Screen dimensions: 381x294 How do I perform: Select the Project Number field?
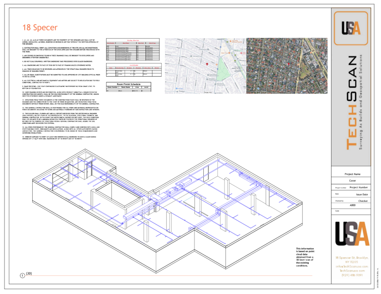tap(358, 187)
